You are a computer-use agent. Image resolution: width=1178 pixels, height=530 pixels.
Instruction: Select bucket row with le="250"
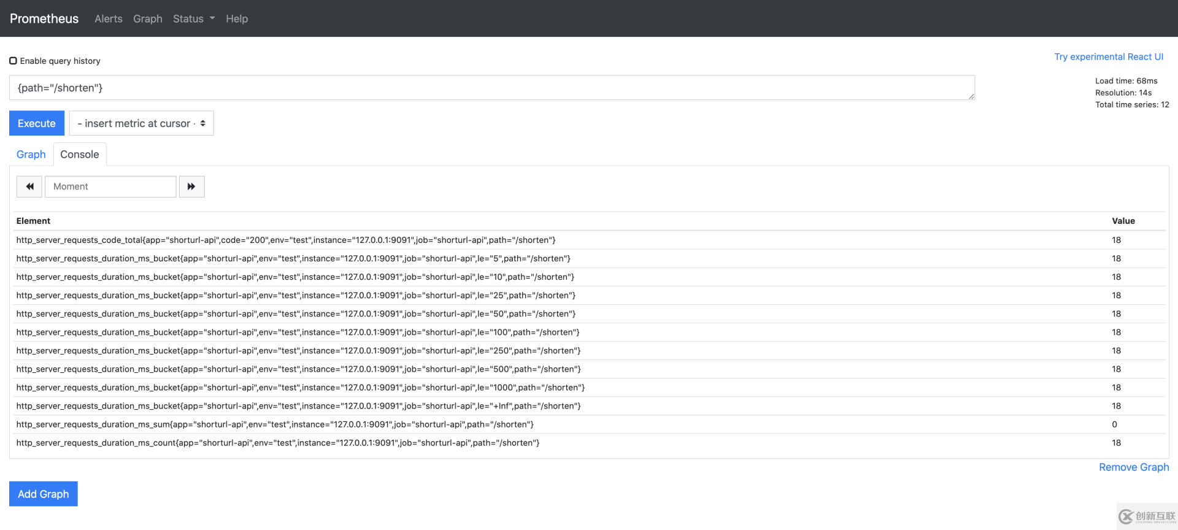point(589,351)
